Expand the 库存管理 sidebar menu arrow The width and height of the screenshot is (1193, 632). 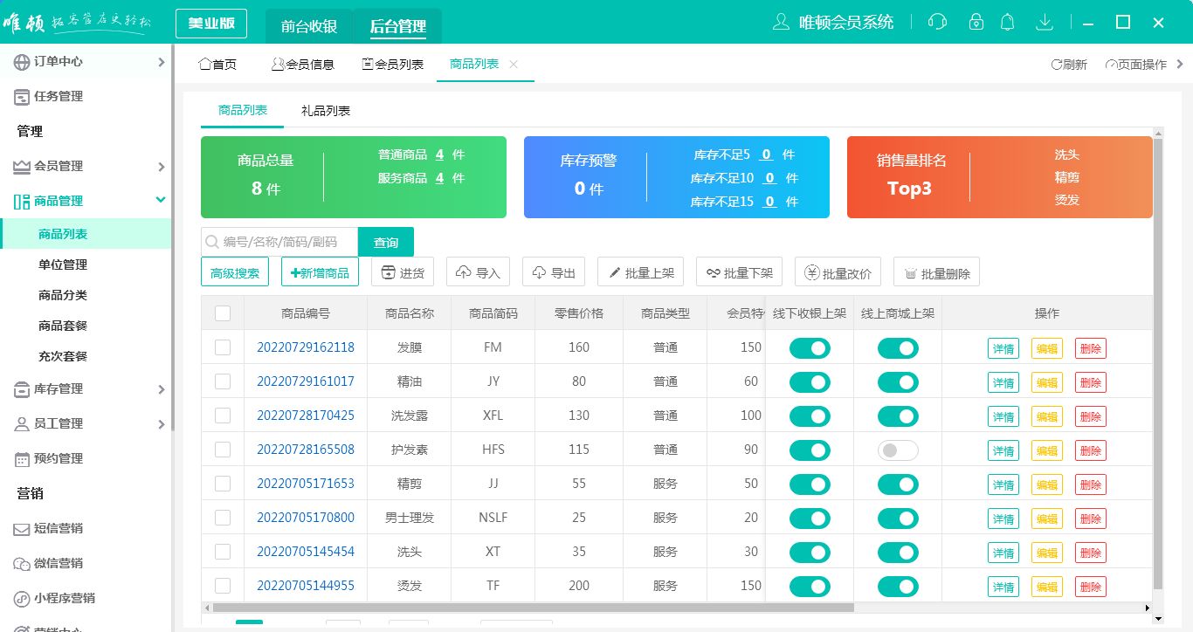pyautogui.click(x=161, y=389)
